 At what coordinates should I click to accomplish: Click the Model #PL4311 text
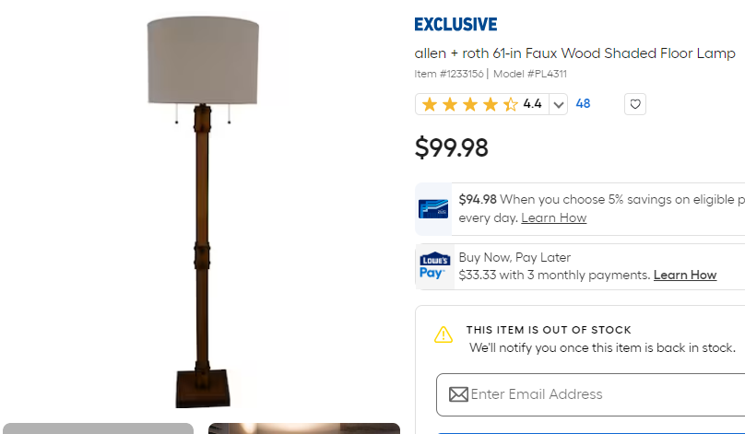[x=530, y=74]
